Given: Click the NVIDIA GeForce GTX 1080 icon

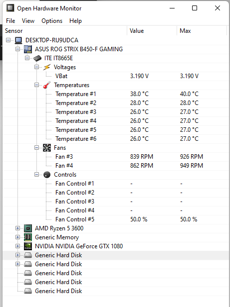Looking at the screenshot, I should click(x=27, y=246).
